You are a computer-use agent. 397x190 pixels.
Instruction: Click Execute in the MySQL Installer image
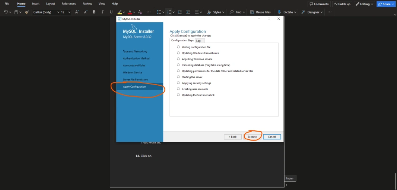tap(252, 137)
